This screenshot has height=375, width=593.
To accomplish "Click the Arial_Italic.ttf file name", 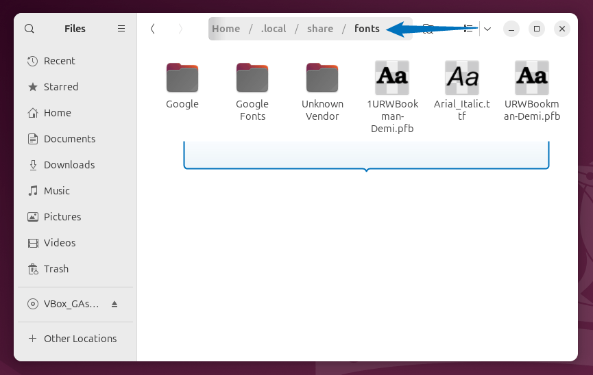I will 462,110.
